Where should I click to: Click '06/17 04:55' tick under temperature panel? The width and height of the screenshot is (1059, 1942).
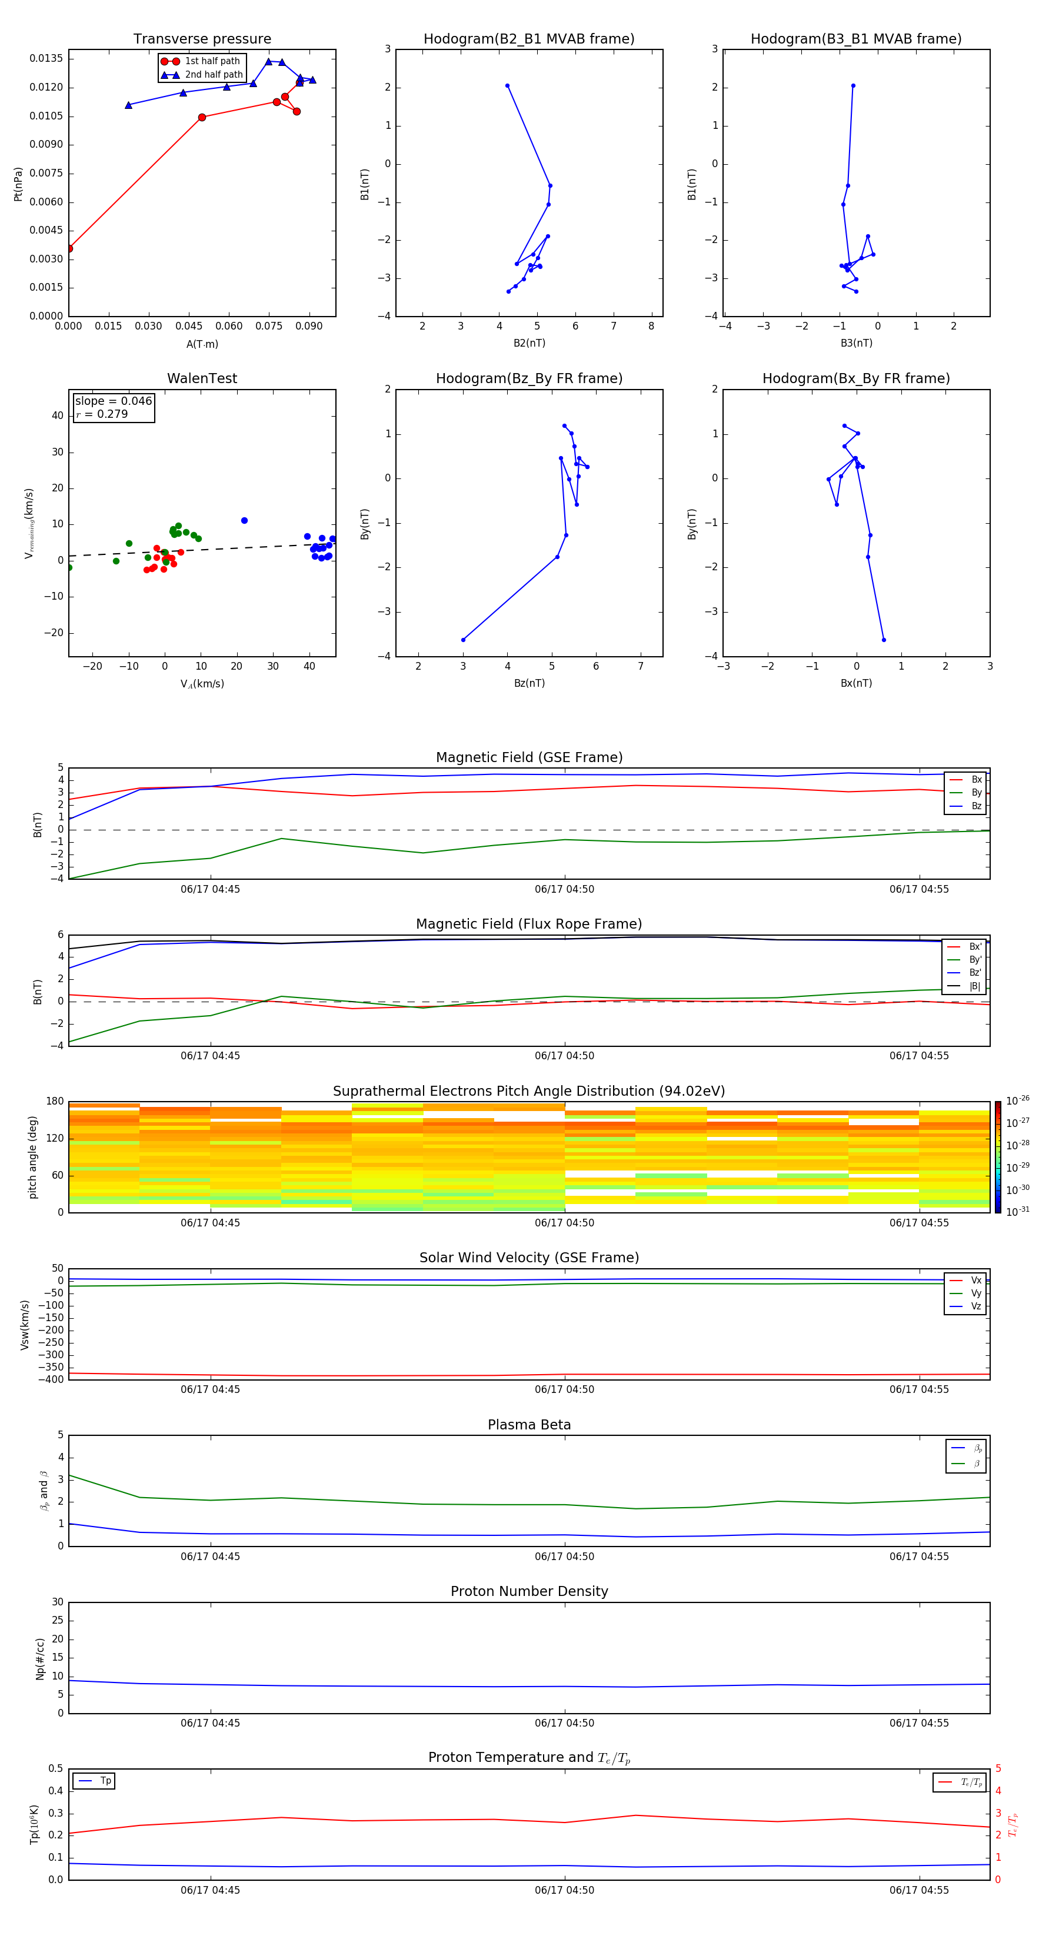pos(919,1890)
